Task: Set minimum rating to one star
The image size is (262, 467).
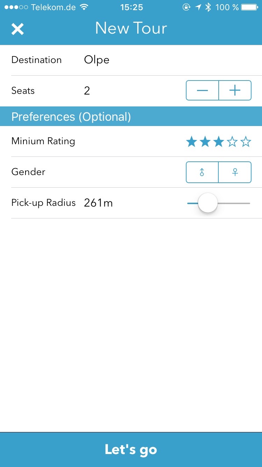Action: 191,142
